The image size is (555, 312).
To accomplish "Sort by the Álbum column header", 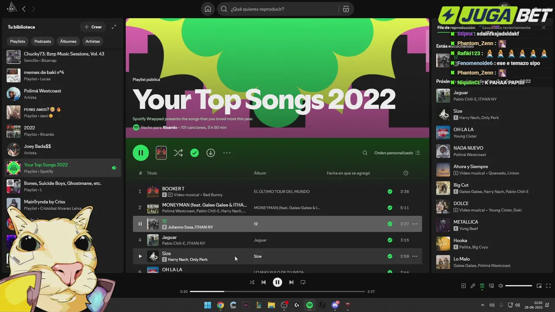I will 260,173.
